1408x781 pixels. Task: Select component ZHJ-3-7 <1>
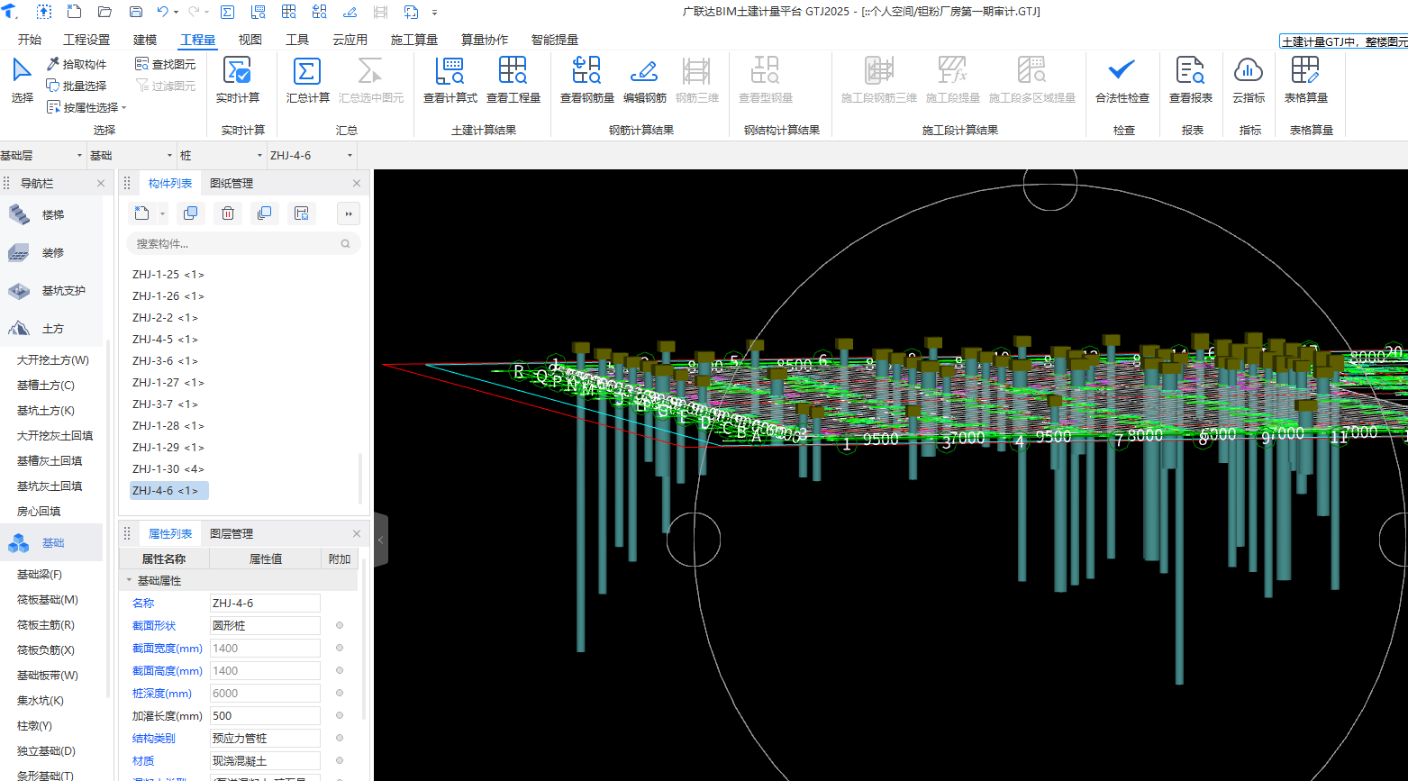pos(165,404)
